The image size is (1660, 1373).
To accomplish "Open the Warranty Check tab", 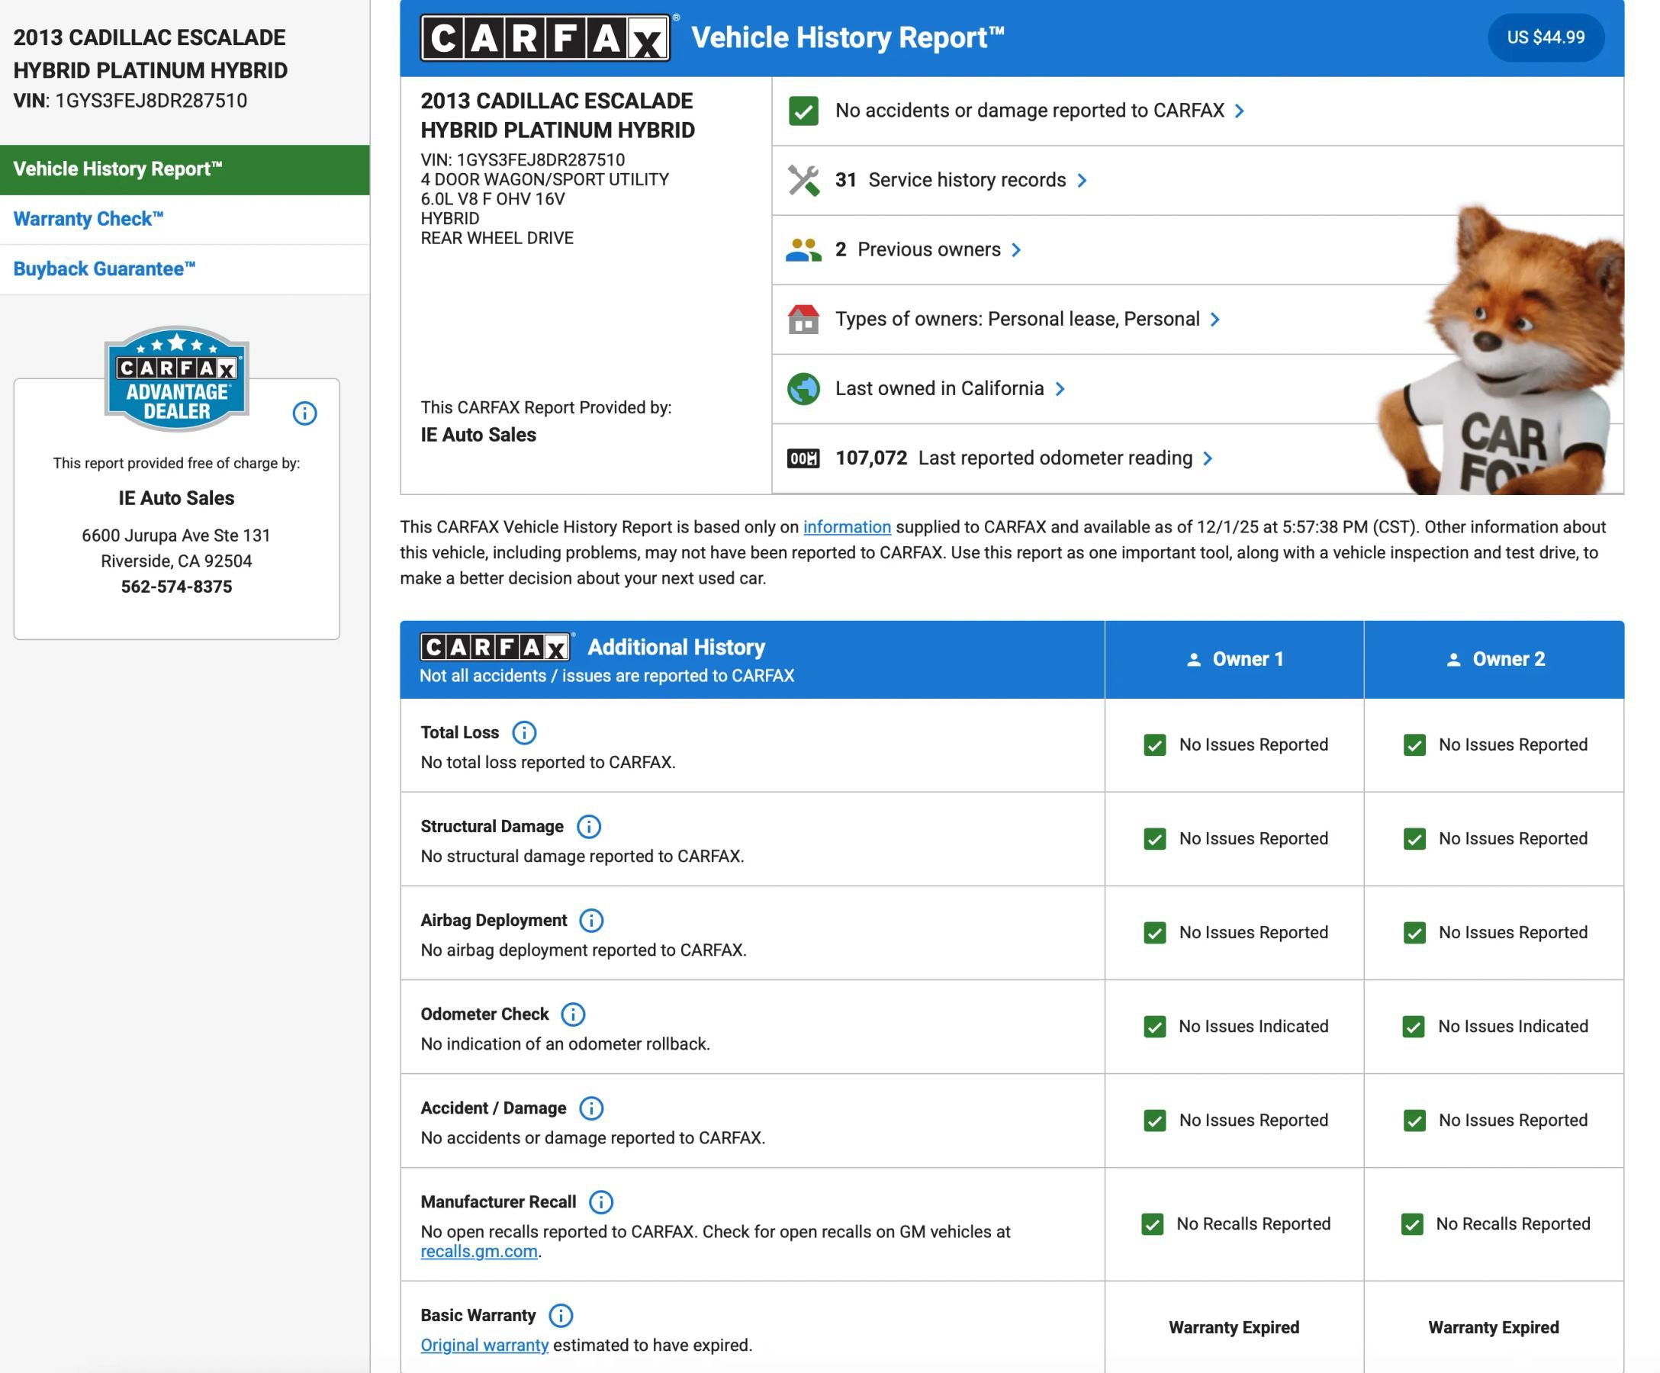I will click(x=88, y=219).
